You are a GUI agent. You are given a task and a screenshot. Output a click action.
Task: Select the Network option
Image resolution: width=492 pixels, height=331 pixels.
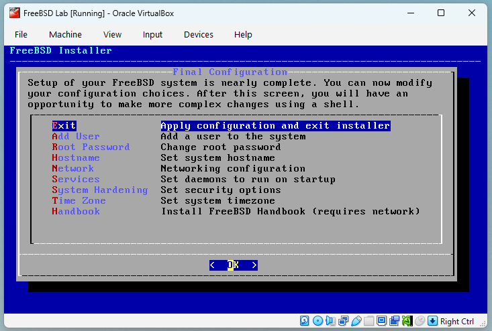point(72,168)
